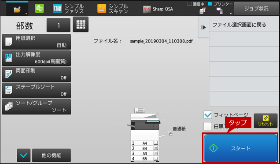280x164 pixels.
Task: Tap the シンプルスキャン orange scanner icon
Action: [102, 8]
